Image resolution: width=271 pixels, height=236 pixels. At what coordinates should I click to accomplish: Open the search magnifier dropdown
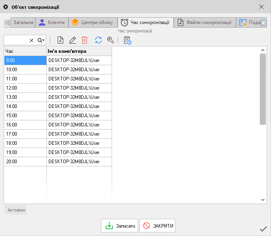[41, 40]
